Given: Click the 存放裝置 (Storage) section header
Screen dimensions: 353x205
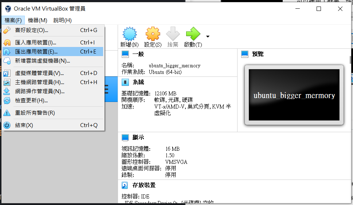Looking at the screenshot, I should coord(144,185).
